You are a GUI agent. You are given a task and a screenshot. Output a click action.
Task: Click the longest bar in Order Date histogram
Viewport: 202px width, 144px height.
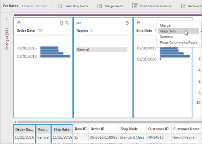(x=55, y=56)
